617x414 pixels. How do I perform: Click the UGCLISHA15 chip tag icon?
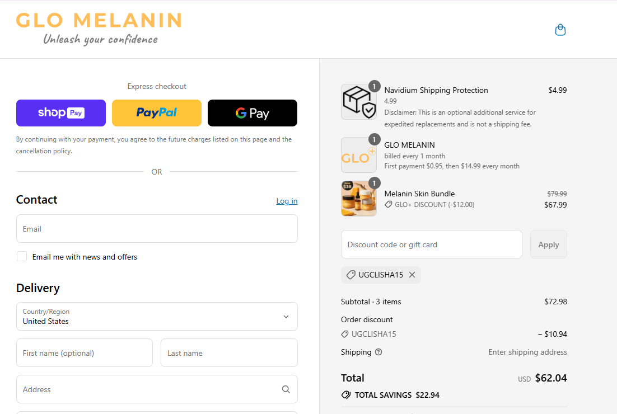click(350, 275)
